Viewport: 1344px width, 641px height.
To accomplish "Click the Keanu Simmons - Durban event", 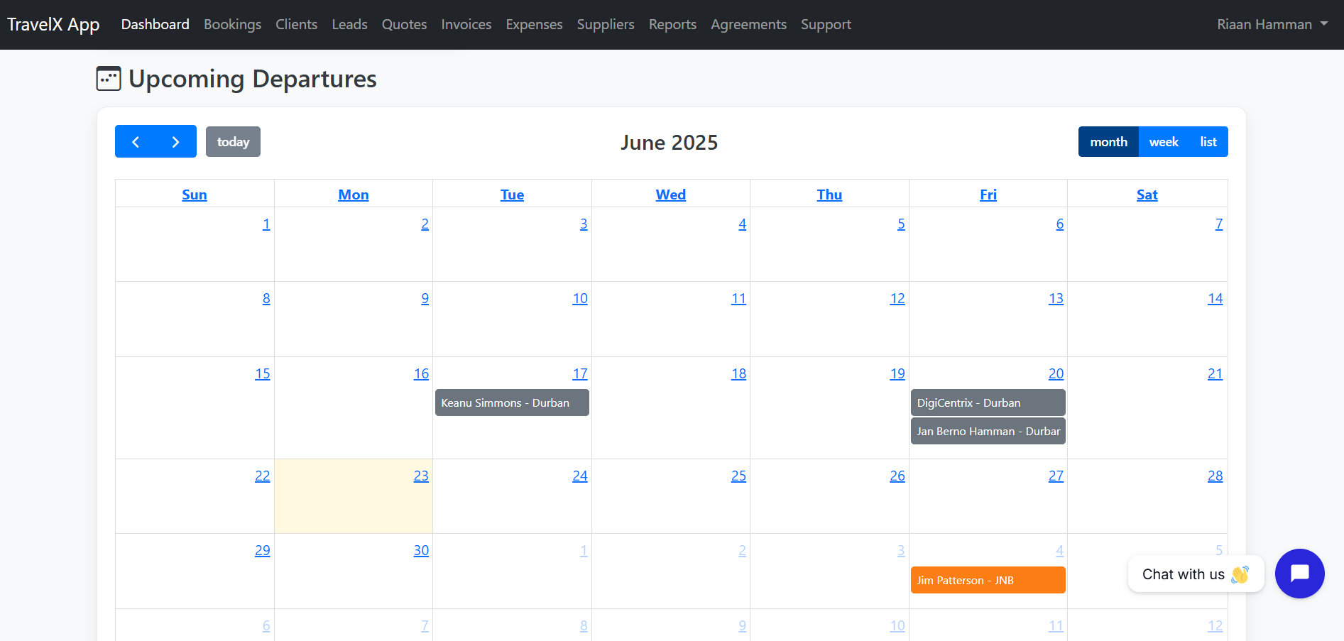I will tap(511, 402).
